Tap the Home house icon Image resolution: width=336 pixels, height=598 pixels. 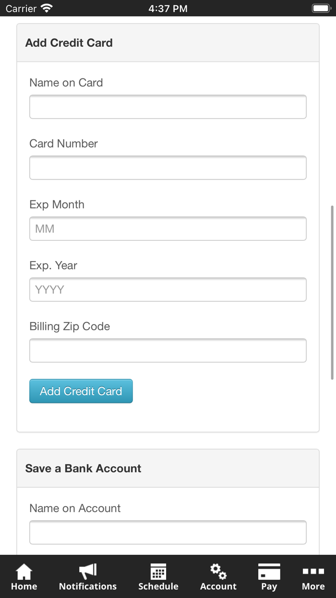(x=24, y=572)
